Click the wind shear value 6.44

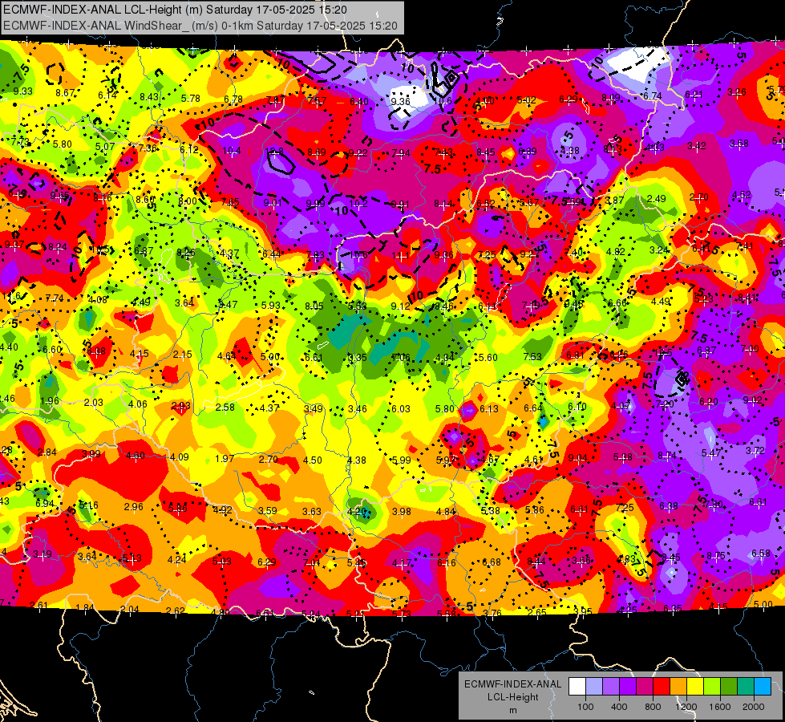[271, 254]
